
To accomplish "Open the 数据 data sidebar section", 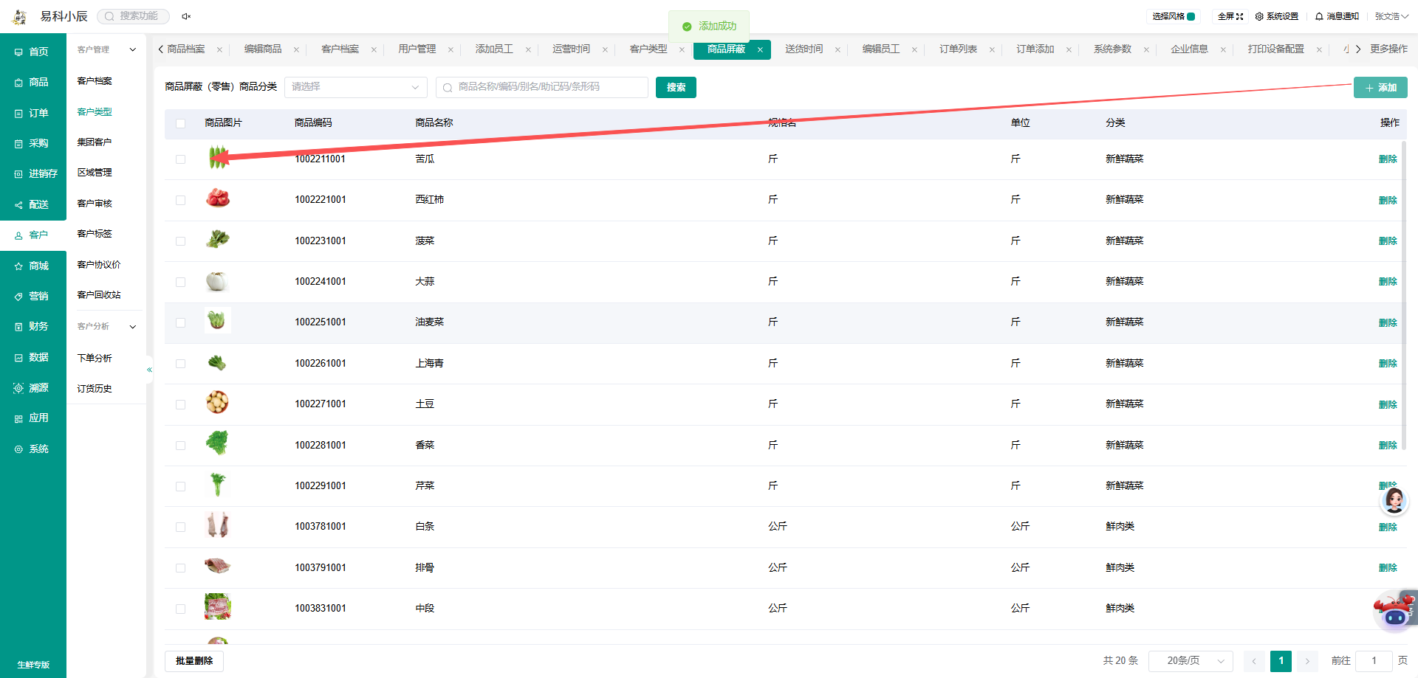I will click(32, 358).
